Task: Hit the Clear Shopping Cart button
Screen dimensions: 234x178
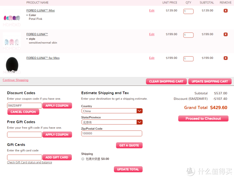Action: [x=166, y=81]
